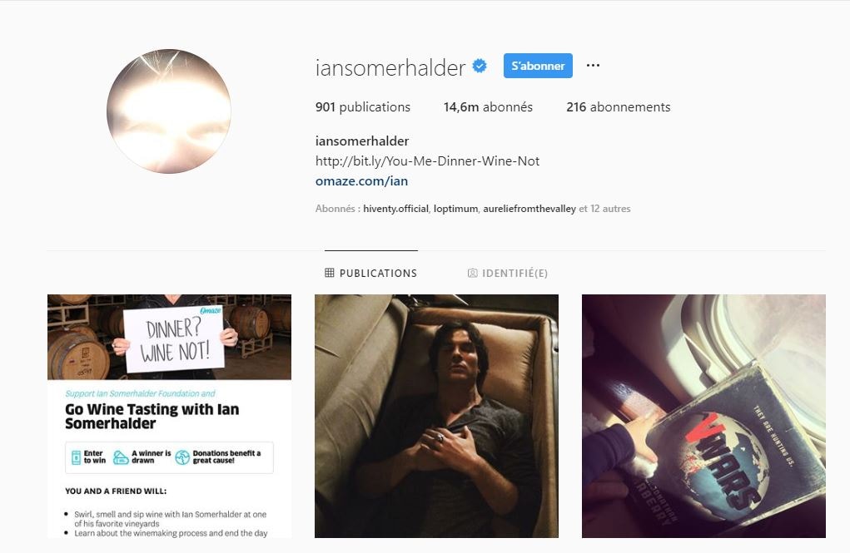Open aureliefromthevalley follower profile
The width and height of the screenshot is (850, 553).
point(529,209)
